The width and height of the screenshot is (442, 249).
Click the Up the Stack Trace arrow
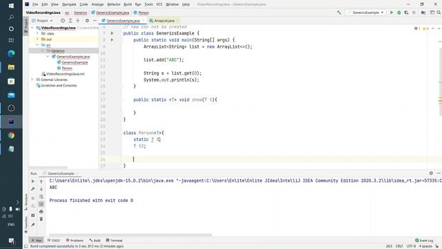[x=41, y=181]
